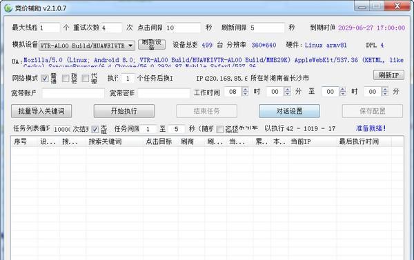The image size is (414, 260).
Task: Click the 到期时间 value 2029-06-27 17:00:00
Action: [x=371, y=28]
